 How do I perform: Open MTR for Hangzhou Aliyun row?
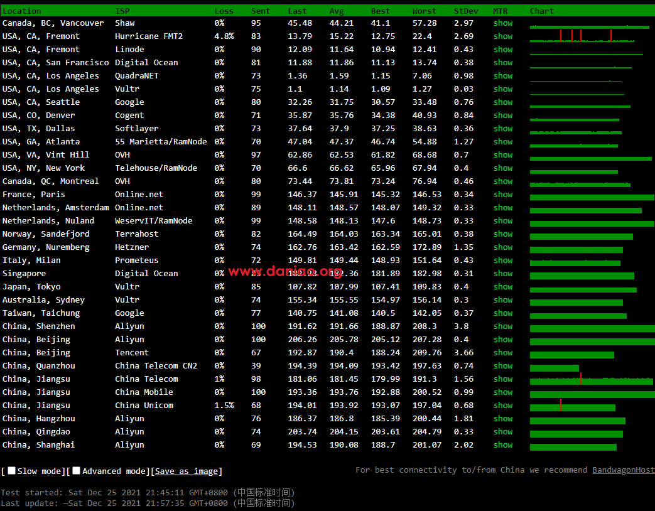(x=503, y=418)
